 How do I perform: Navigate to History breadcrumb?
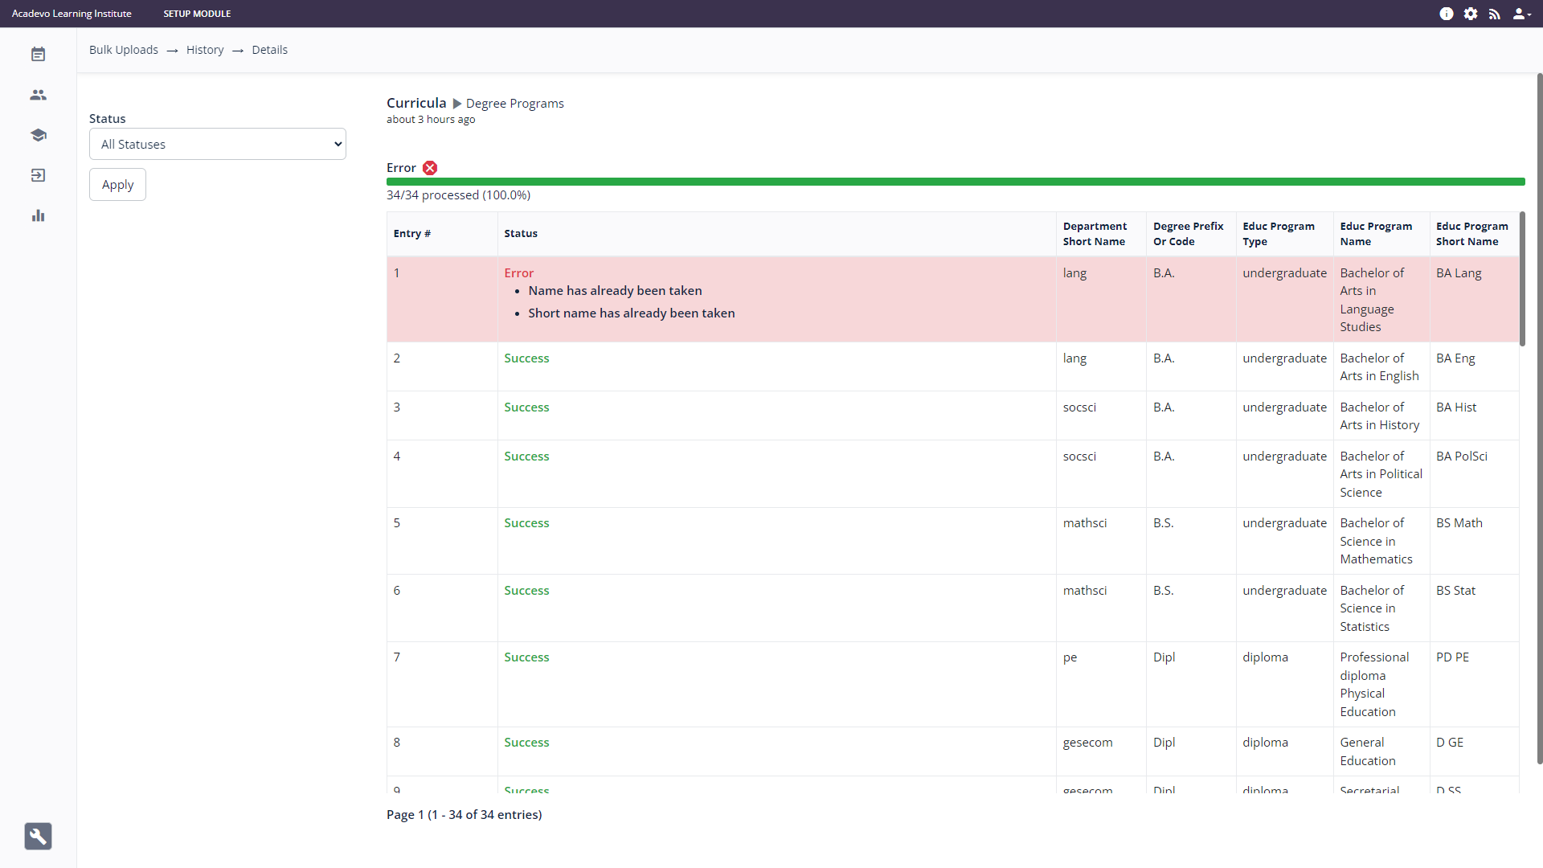click(205, 50)
